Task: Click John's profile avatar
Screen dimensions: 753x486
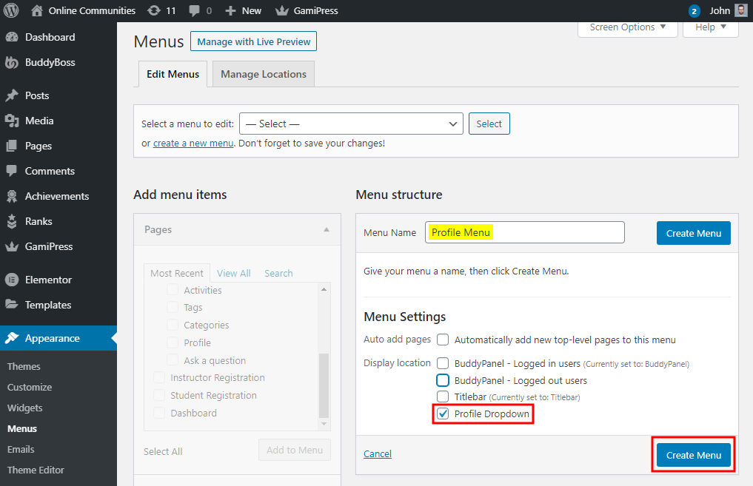Action: click(741, 10)
